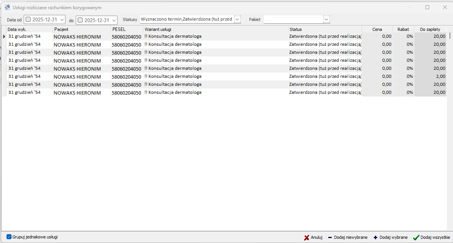Open the Data od date picker dropdown

62,20
